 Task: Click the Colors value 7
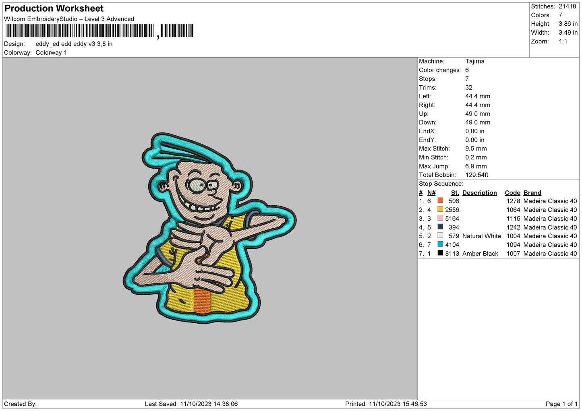click(560, 15)
